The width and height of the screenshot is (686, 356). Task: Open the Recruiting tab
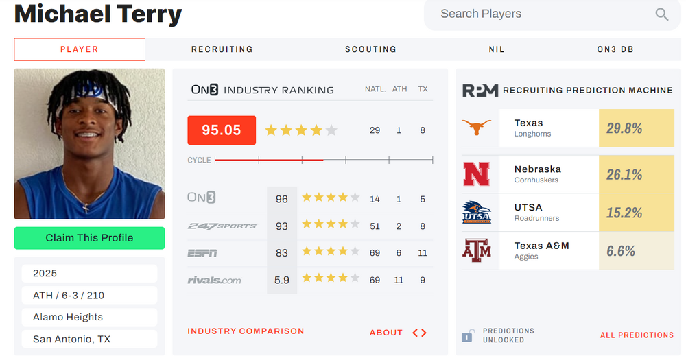pyautogui.click(x=222, y=49)
